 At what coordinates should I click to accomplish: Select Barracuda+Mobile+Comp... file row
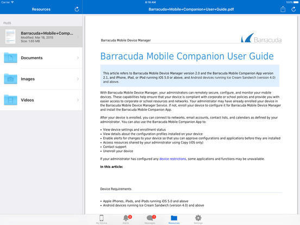(41, 37)
